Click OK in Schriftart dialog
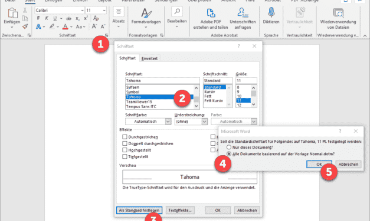This screenshot has height=221, width=370. pos(218,210)
